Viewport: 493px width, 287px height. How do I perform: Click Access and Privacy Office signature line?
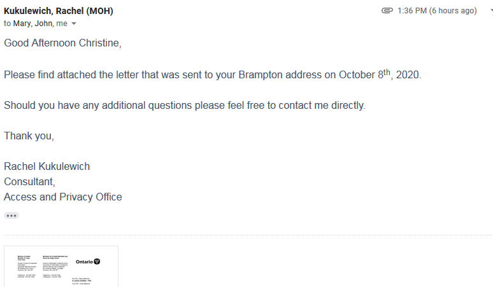(x=63, y=197)
